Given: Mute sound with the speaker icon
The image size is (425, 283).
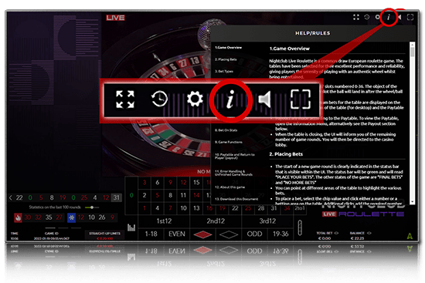Looking at the screenshot, I should pos(399,17).
